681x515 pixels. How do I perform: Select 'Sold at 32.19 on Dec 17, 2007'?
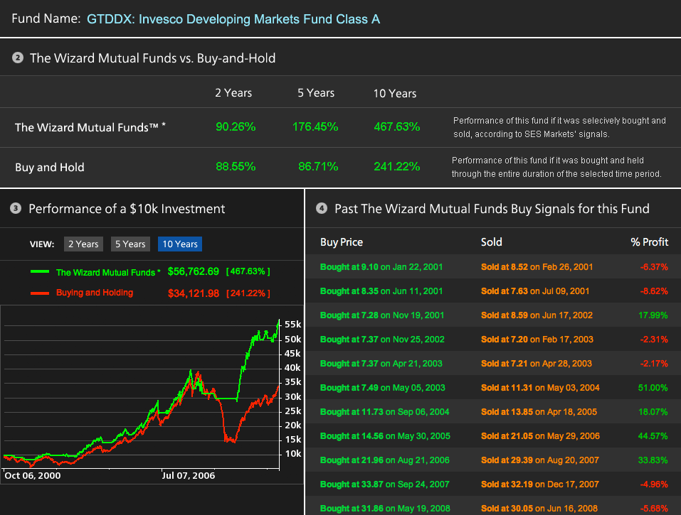pyautogui.click(x=540, y=484)
